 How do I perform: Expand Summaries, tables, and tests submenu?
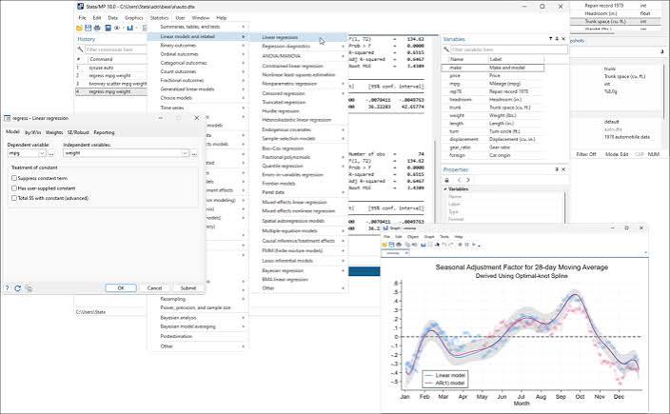click(x=197, y=27)
